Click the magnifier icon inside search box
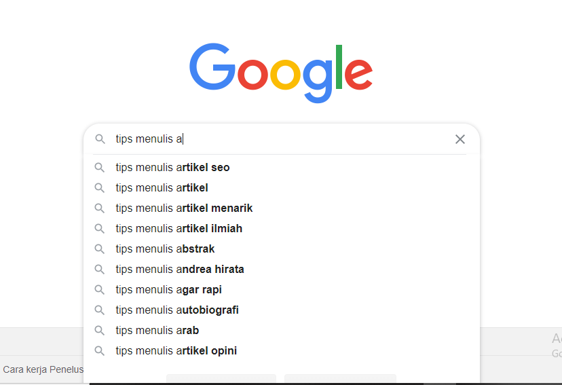 100,139
